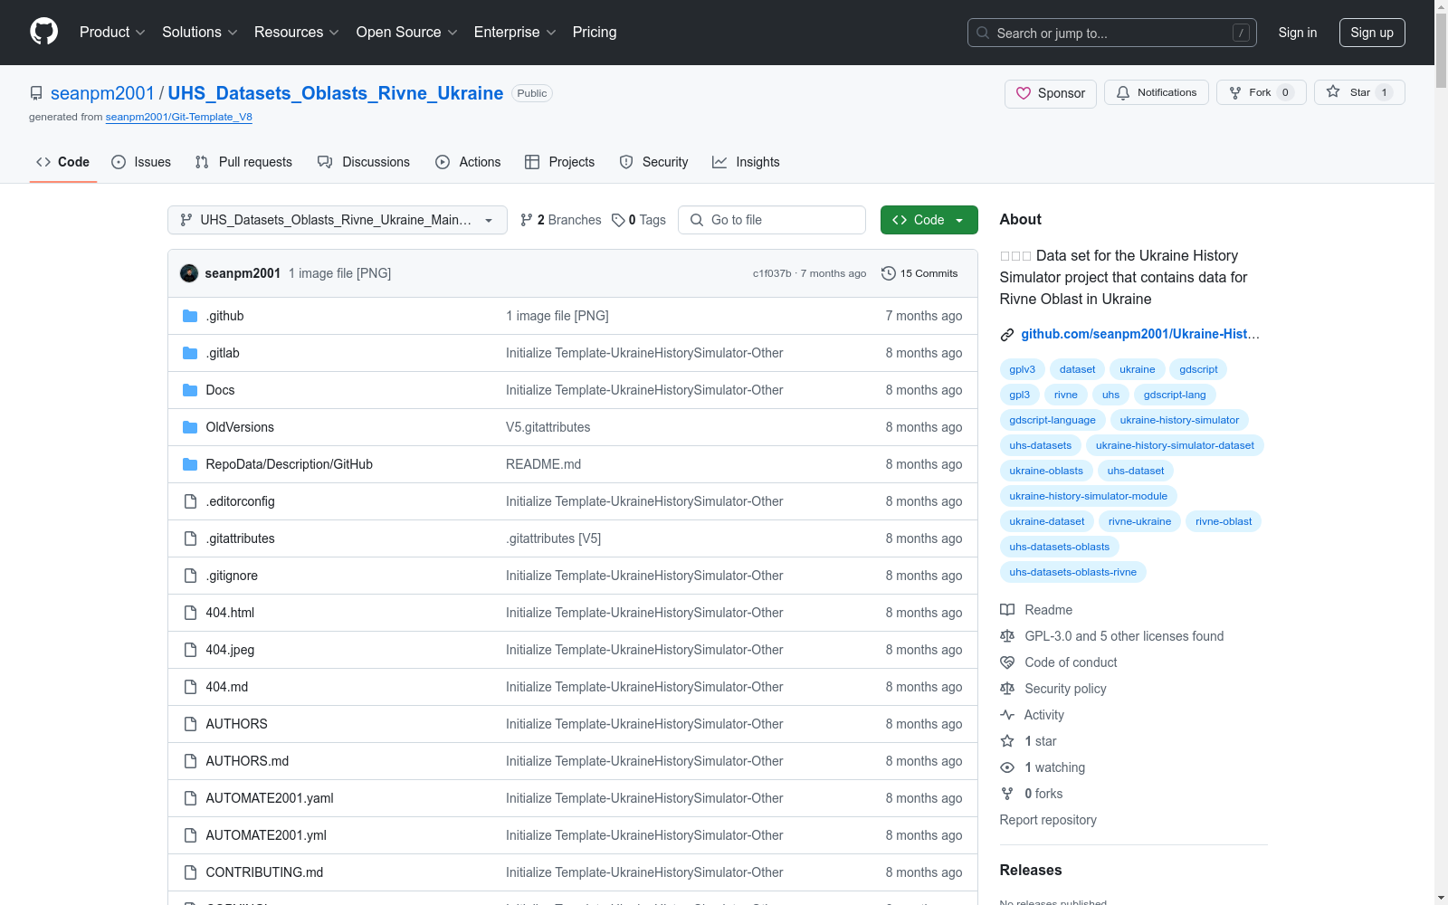1448x905 pixels.
Task: Click the link icon beside the website URL
Action: [x=1007, y=335]
